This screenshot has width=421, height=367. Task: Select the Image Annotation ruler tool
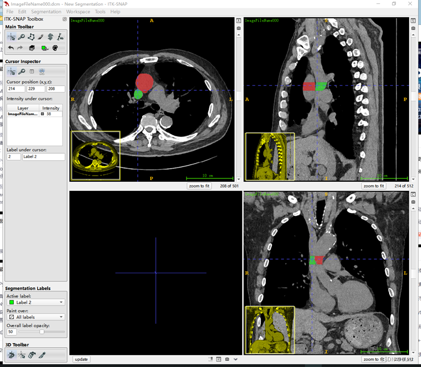coord(60,37)
